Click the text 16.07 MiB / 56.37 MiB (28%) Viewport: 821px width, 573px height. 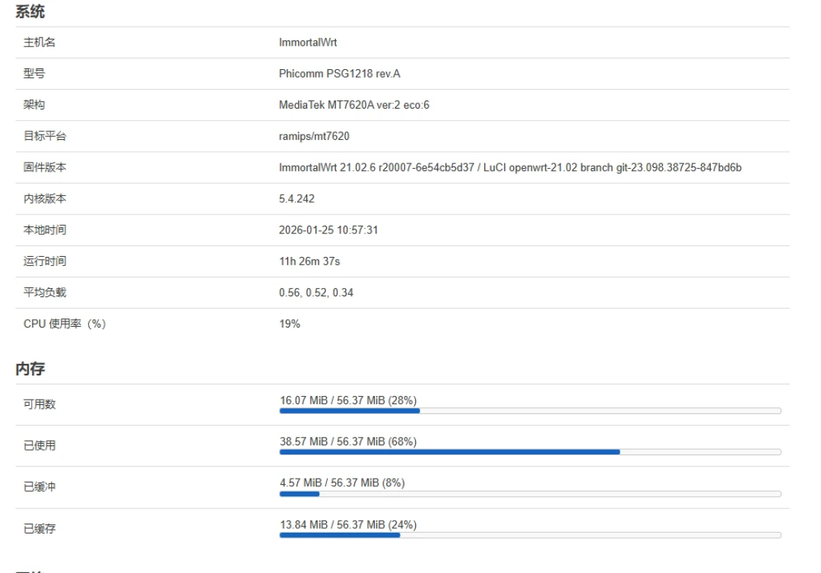coord(348,400)
